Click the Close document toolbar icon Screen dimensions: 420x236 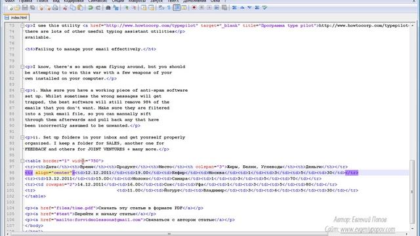coord(41,8)
